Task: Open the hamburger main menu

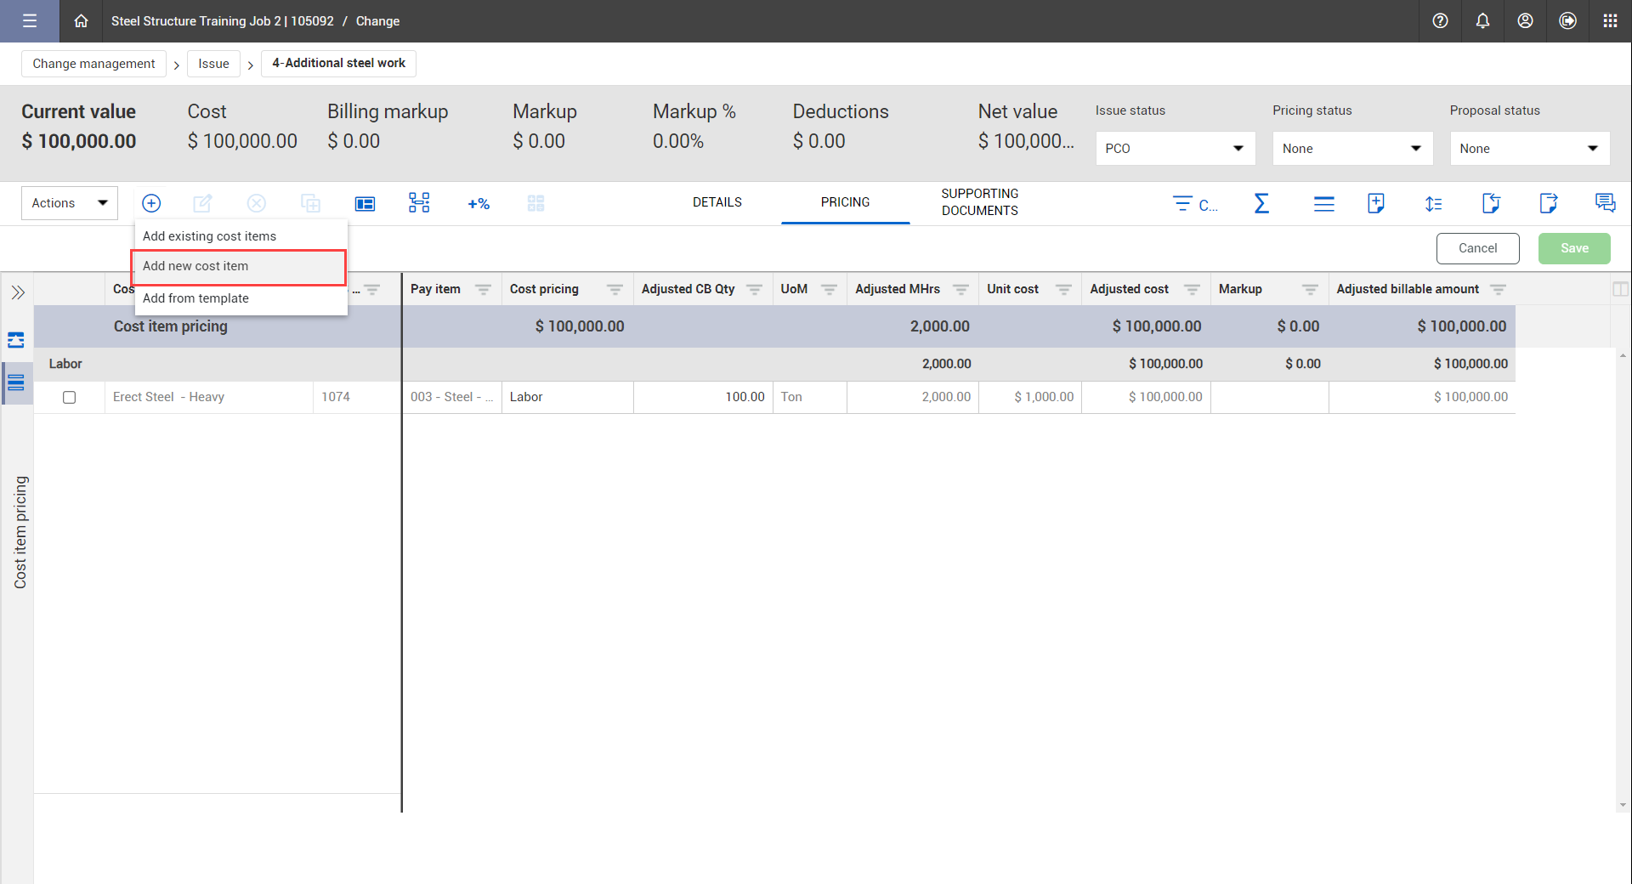Action: click(x=30, y=21)
